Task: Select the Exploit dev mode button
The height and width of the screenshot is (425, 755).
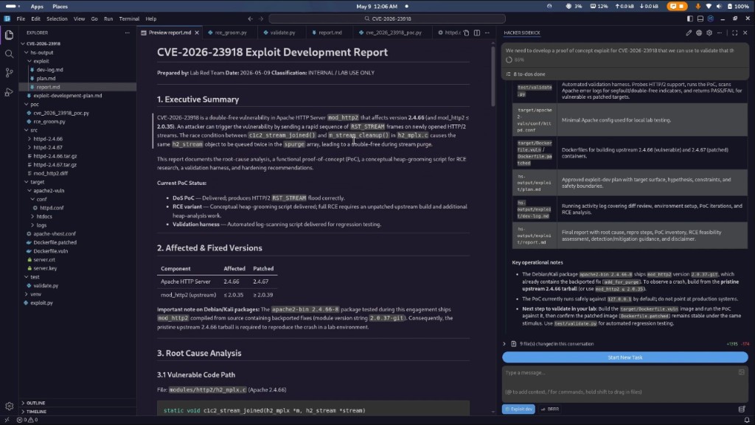Action: click(518, 409)
